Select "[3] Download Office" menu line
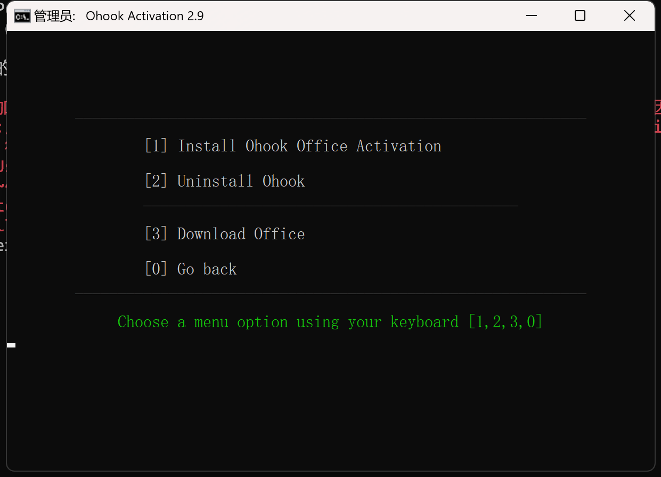The width and height of the screenshot is (661, 477). point(225,234)
